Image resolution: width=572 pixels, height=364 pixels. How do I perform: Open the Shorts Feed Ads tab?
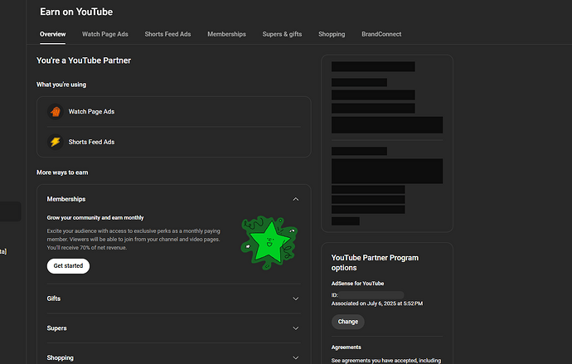[x=167, y=34]
